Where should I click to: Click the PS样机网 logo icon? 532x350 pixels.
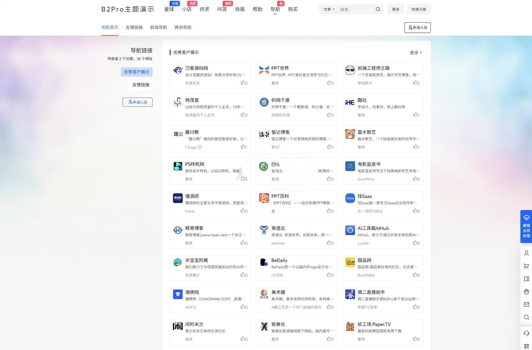click(178, 166)
